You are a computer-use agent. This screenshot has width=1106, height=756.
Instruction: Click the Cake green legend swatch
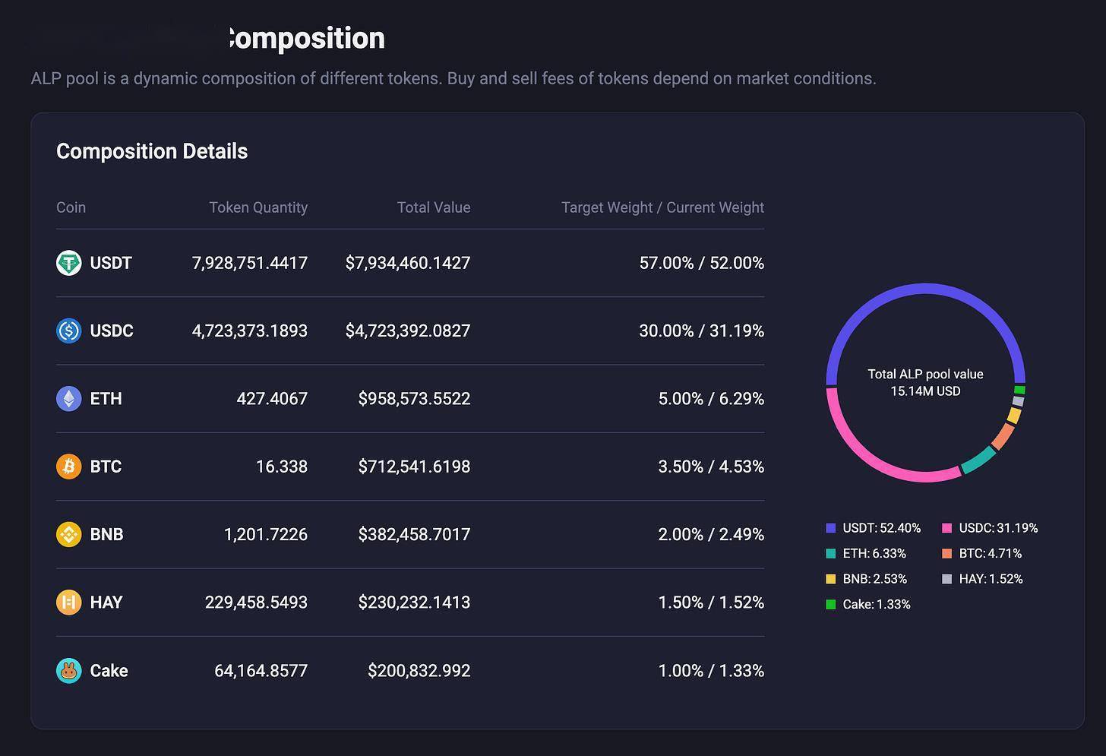[x=831, y=604]
